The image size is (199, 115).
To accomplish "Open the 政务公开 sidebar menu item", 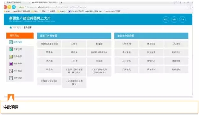I will coord(20,56).
